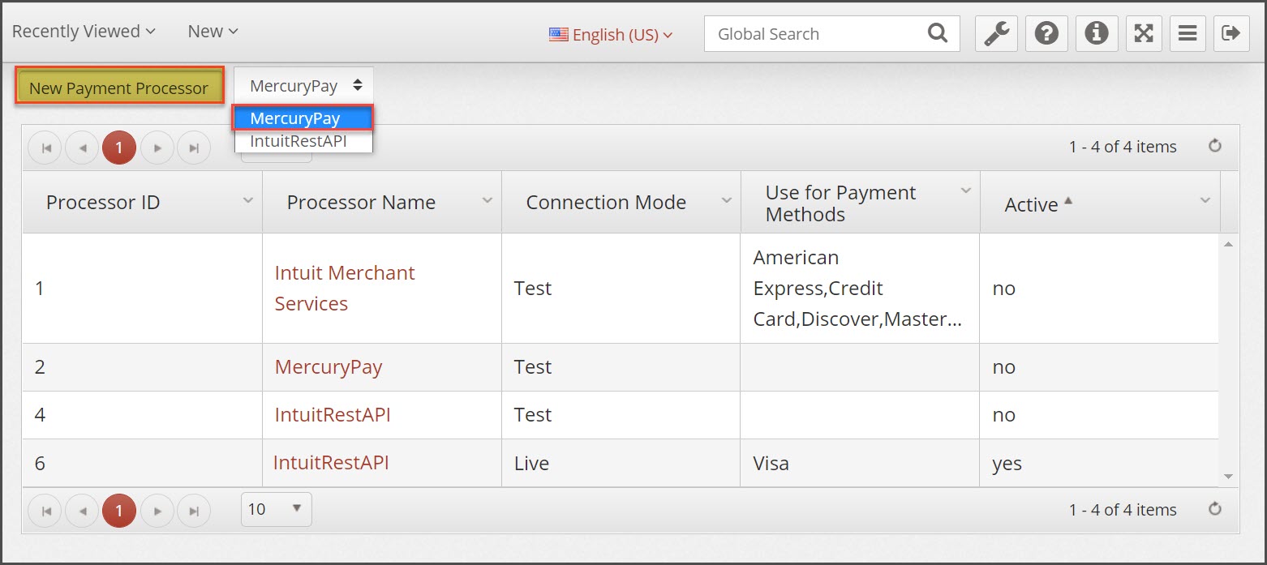Open the English (US) language dropdown
This screenshot has width=1267, height=565.
(x=612, y=35)
